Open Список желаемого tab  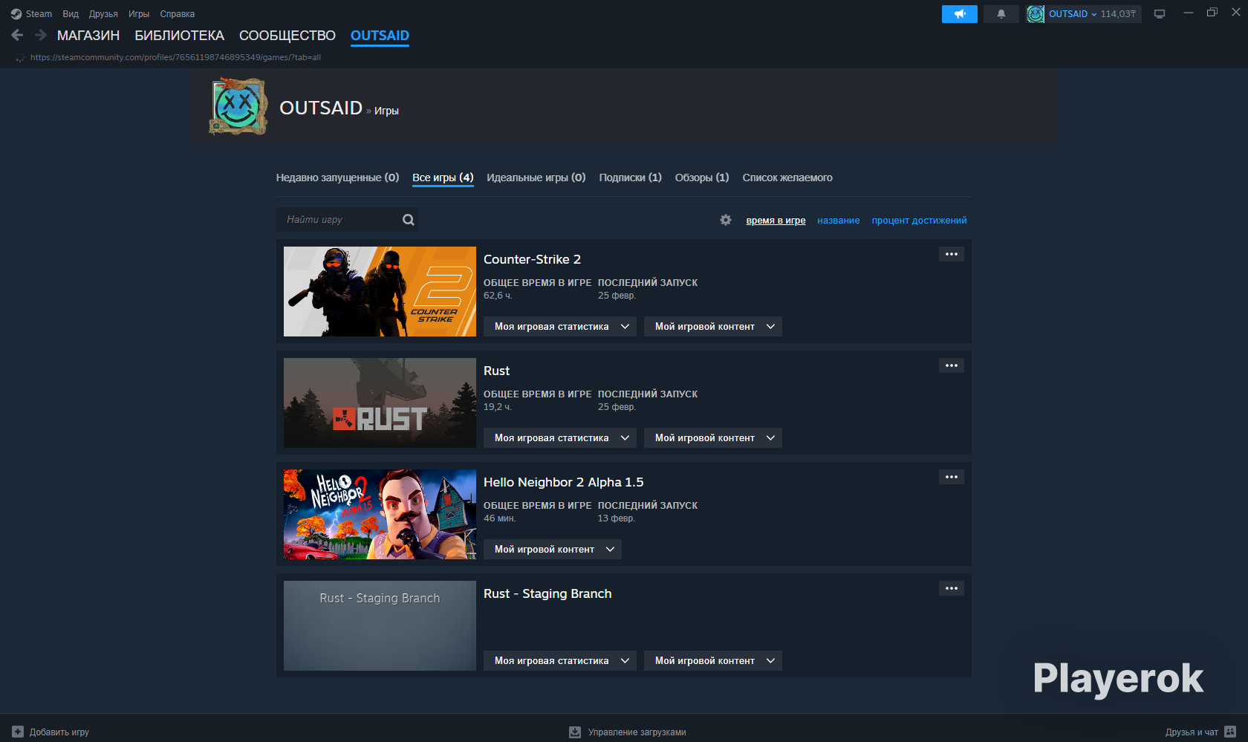787,178
